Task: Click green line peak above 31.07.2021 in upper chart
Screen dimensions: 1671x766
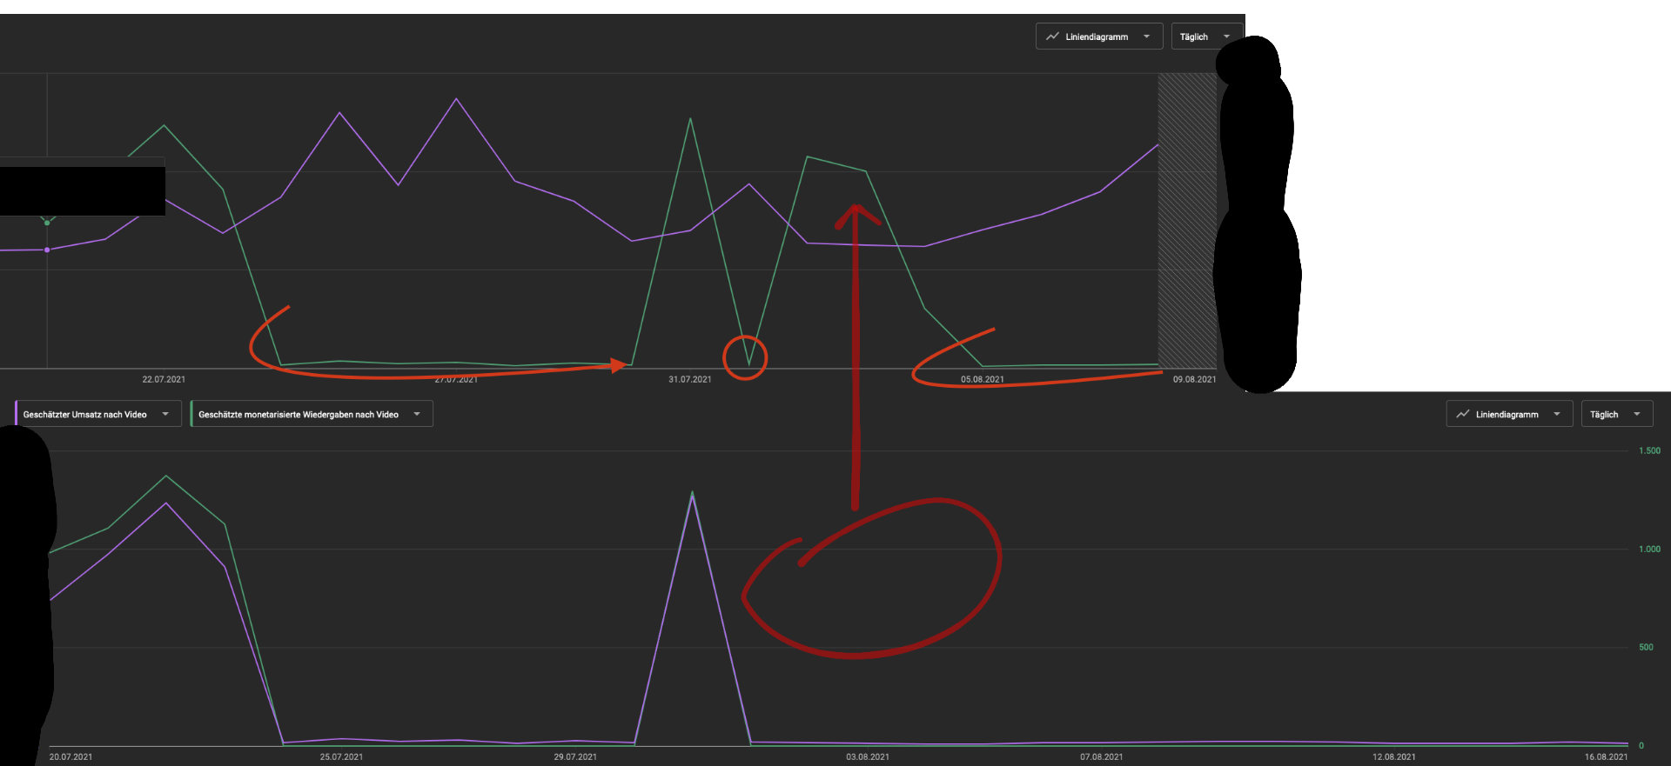Action: tap(690, 119)
